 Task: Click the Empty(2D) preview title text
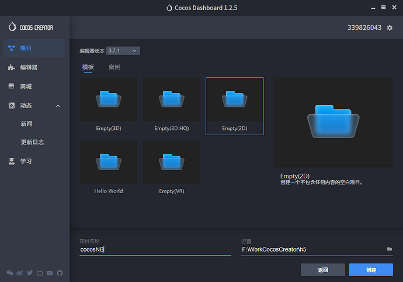[295, 176]
